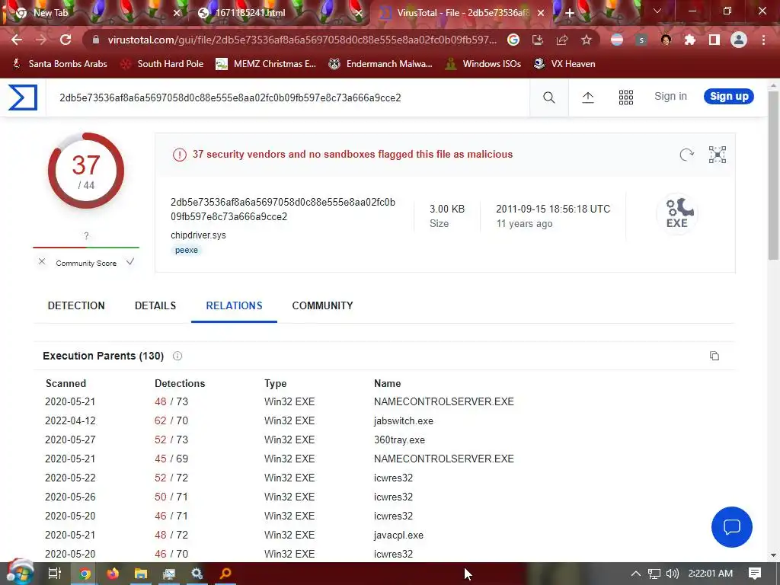Viewport: 780px width, 585px height.
Task: Switch to the DETECTION tab
Action: 76,305
